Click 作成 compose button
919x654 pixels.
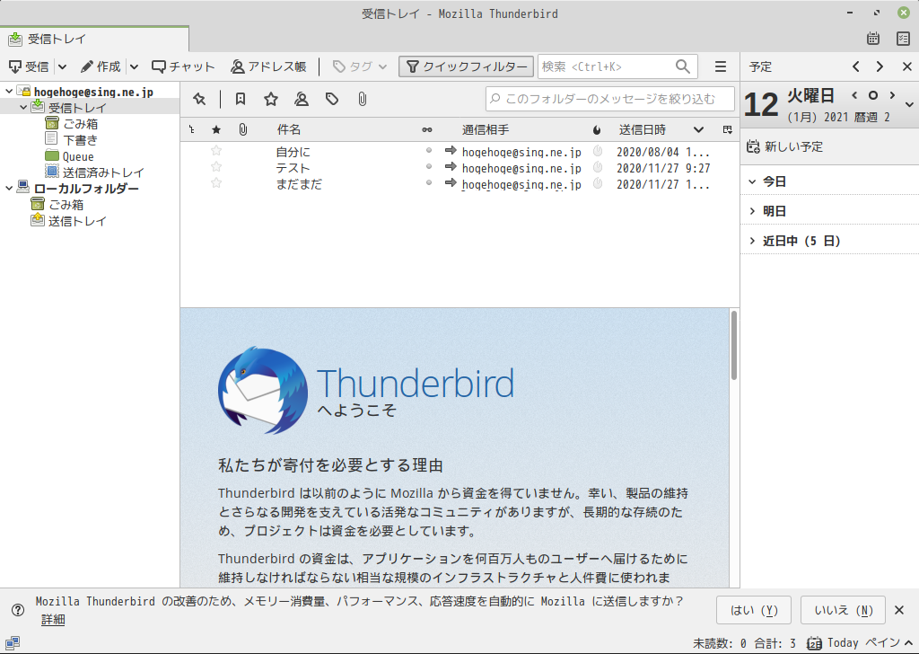point(101,66)
